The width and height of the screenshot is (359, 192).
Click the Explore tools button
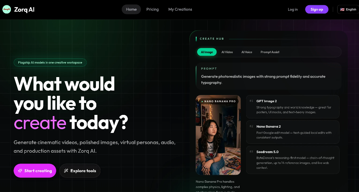(x=80, y=171)
